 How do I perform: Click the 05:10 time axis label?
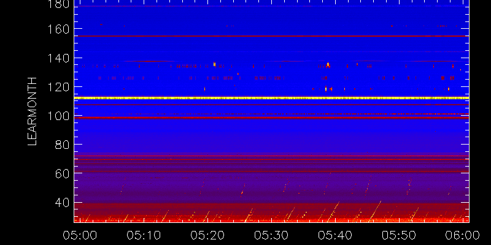pos(144,235)
